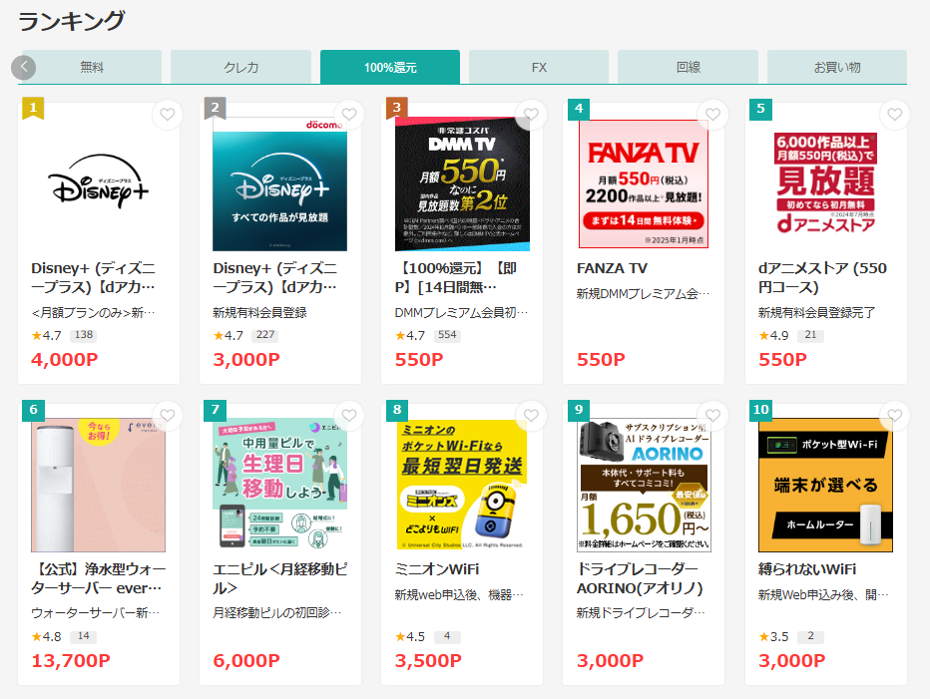Open the dアニメストア (550円コース) title link

(x=822, y=277)
